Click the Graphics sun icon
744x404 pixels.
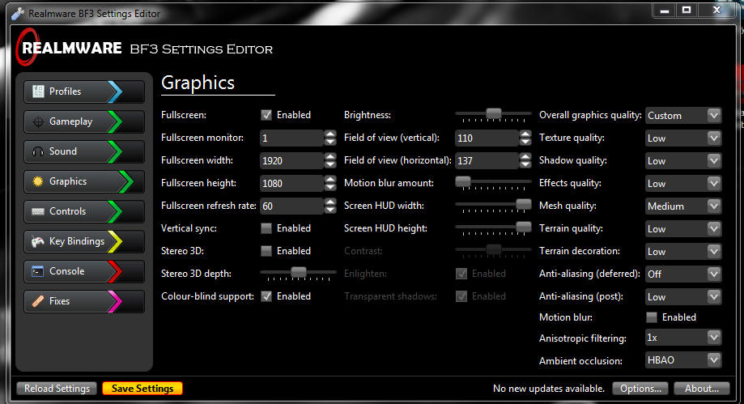[38, 181]
